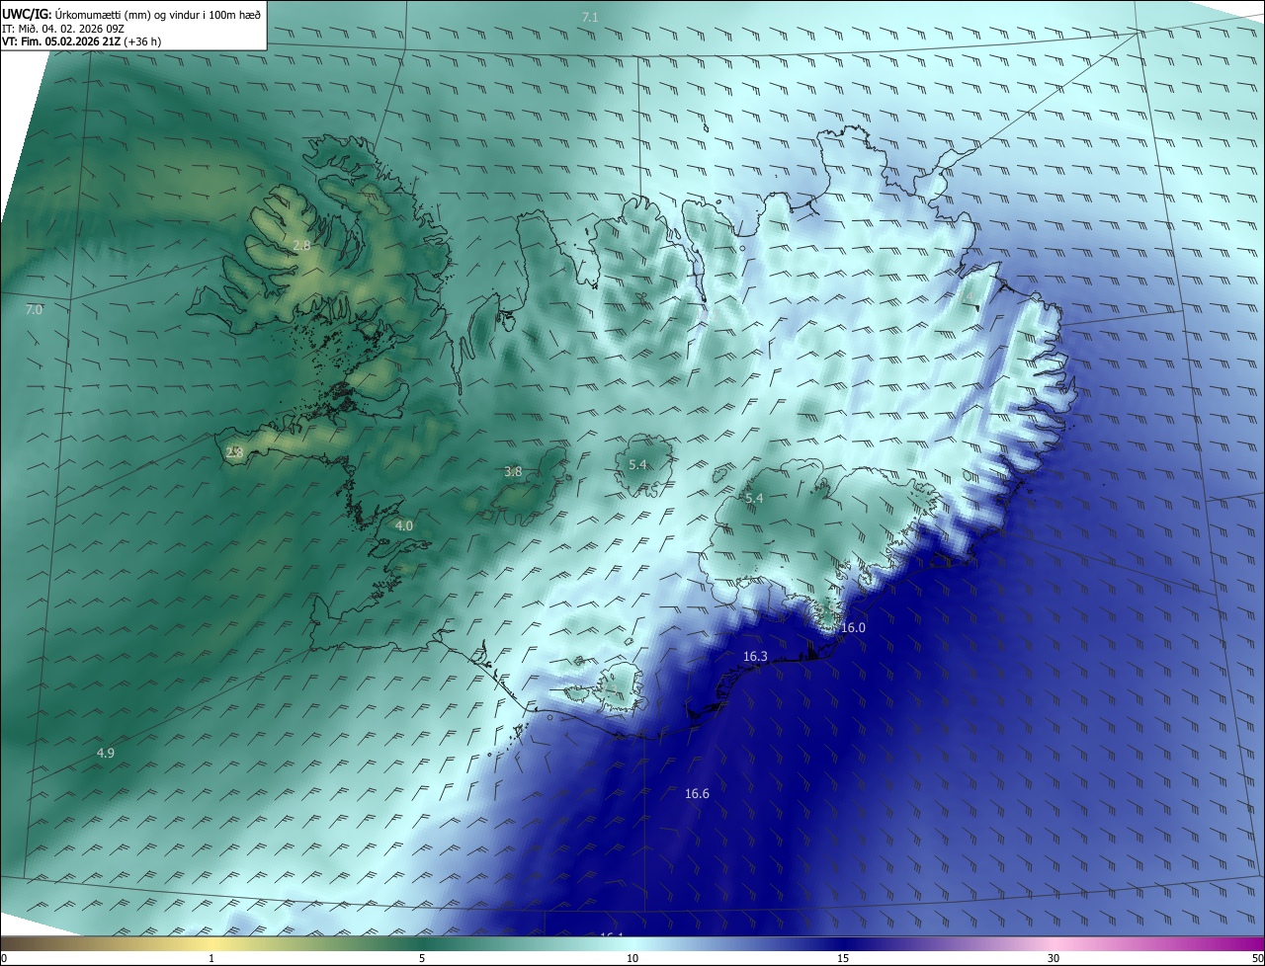
Task: Click the legend tick label 1
Action: point(211,959)
